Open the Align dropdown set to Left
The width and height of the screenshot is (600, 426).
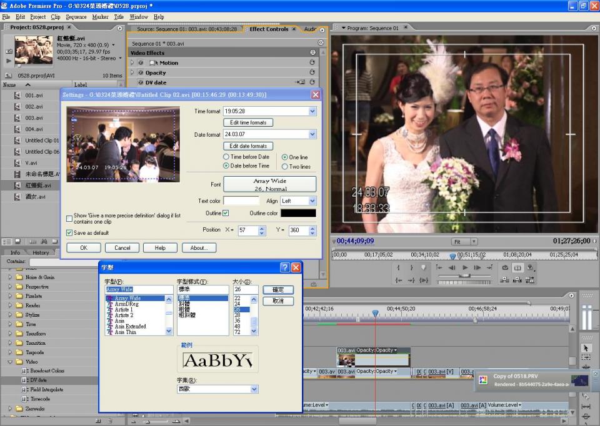[x=312, y=201]
